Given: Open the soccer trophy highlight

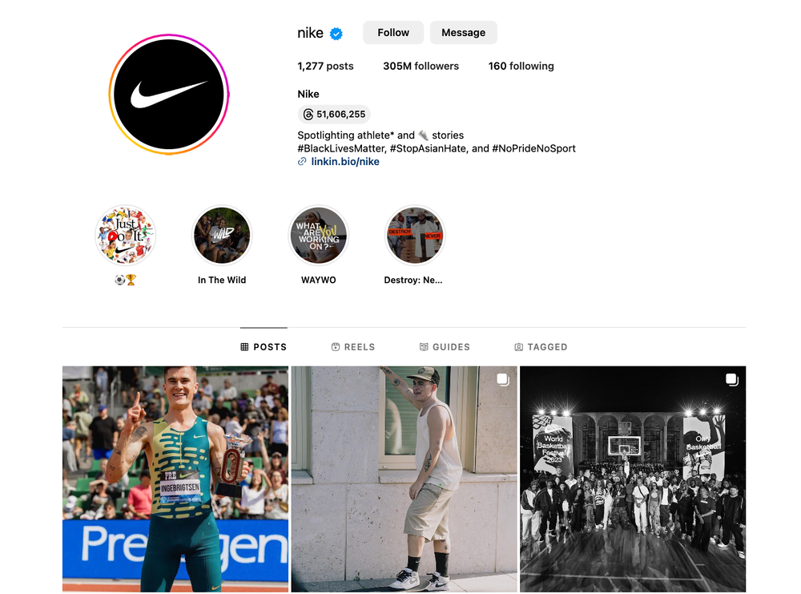Looking at the screenshot, I should [126, 236].
